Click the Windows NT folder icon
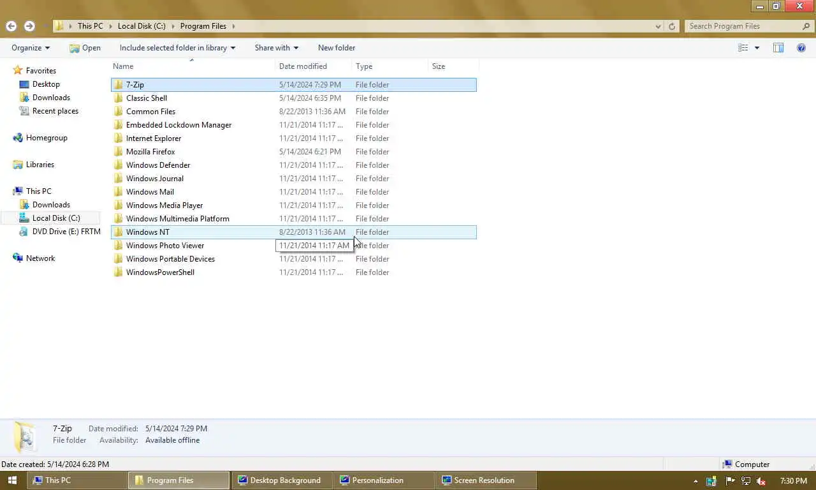The image size is (816, 490). [118, 232]
